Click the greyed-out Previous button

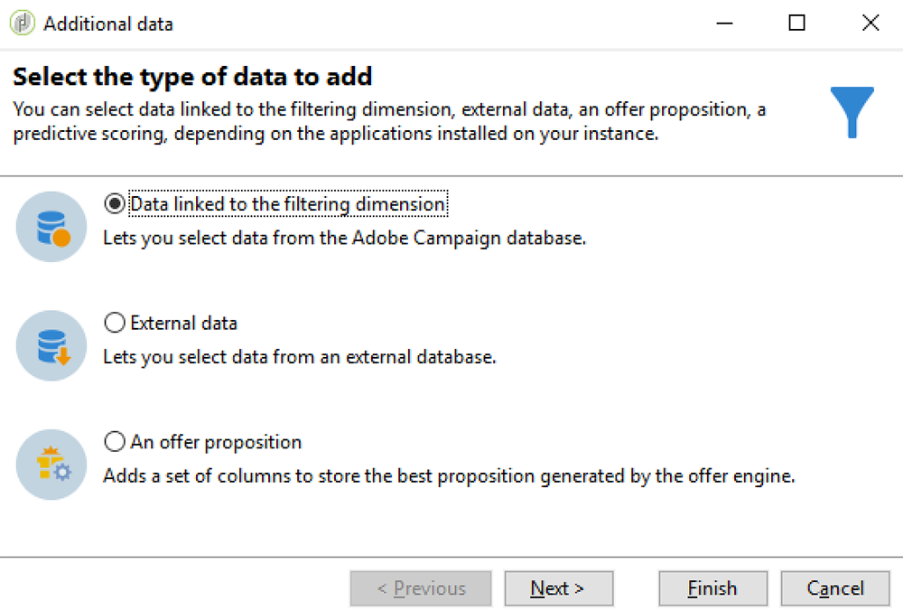(x=421, y=588)
